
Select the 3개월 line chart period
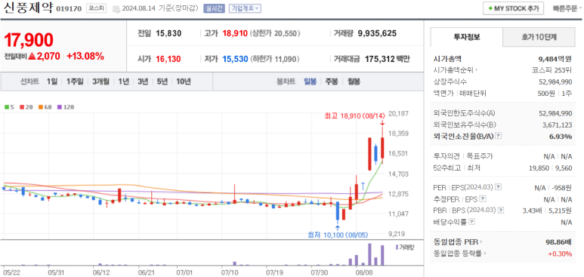coord(100,82)
